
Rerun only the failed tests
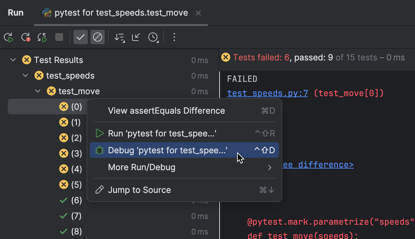(x=25, y=37)
